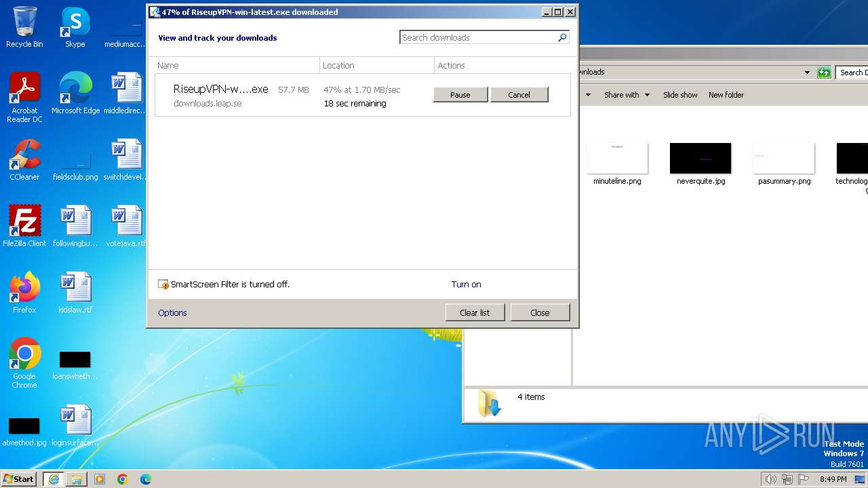Viewport: 868px width, 488px height.
Task: Select the middledirec desktop document
Action: tap(126, 93)
